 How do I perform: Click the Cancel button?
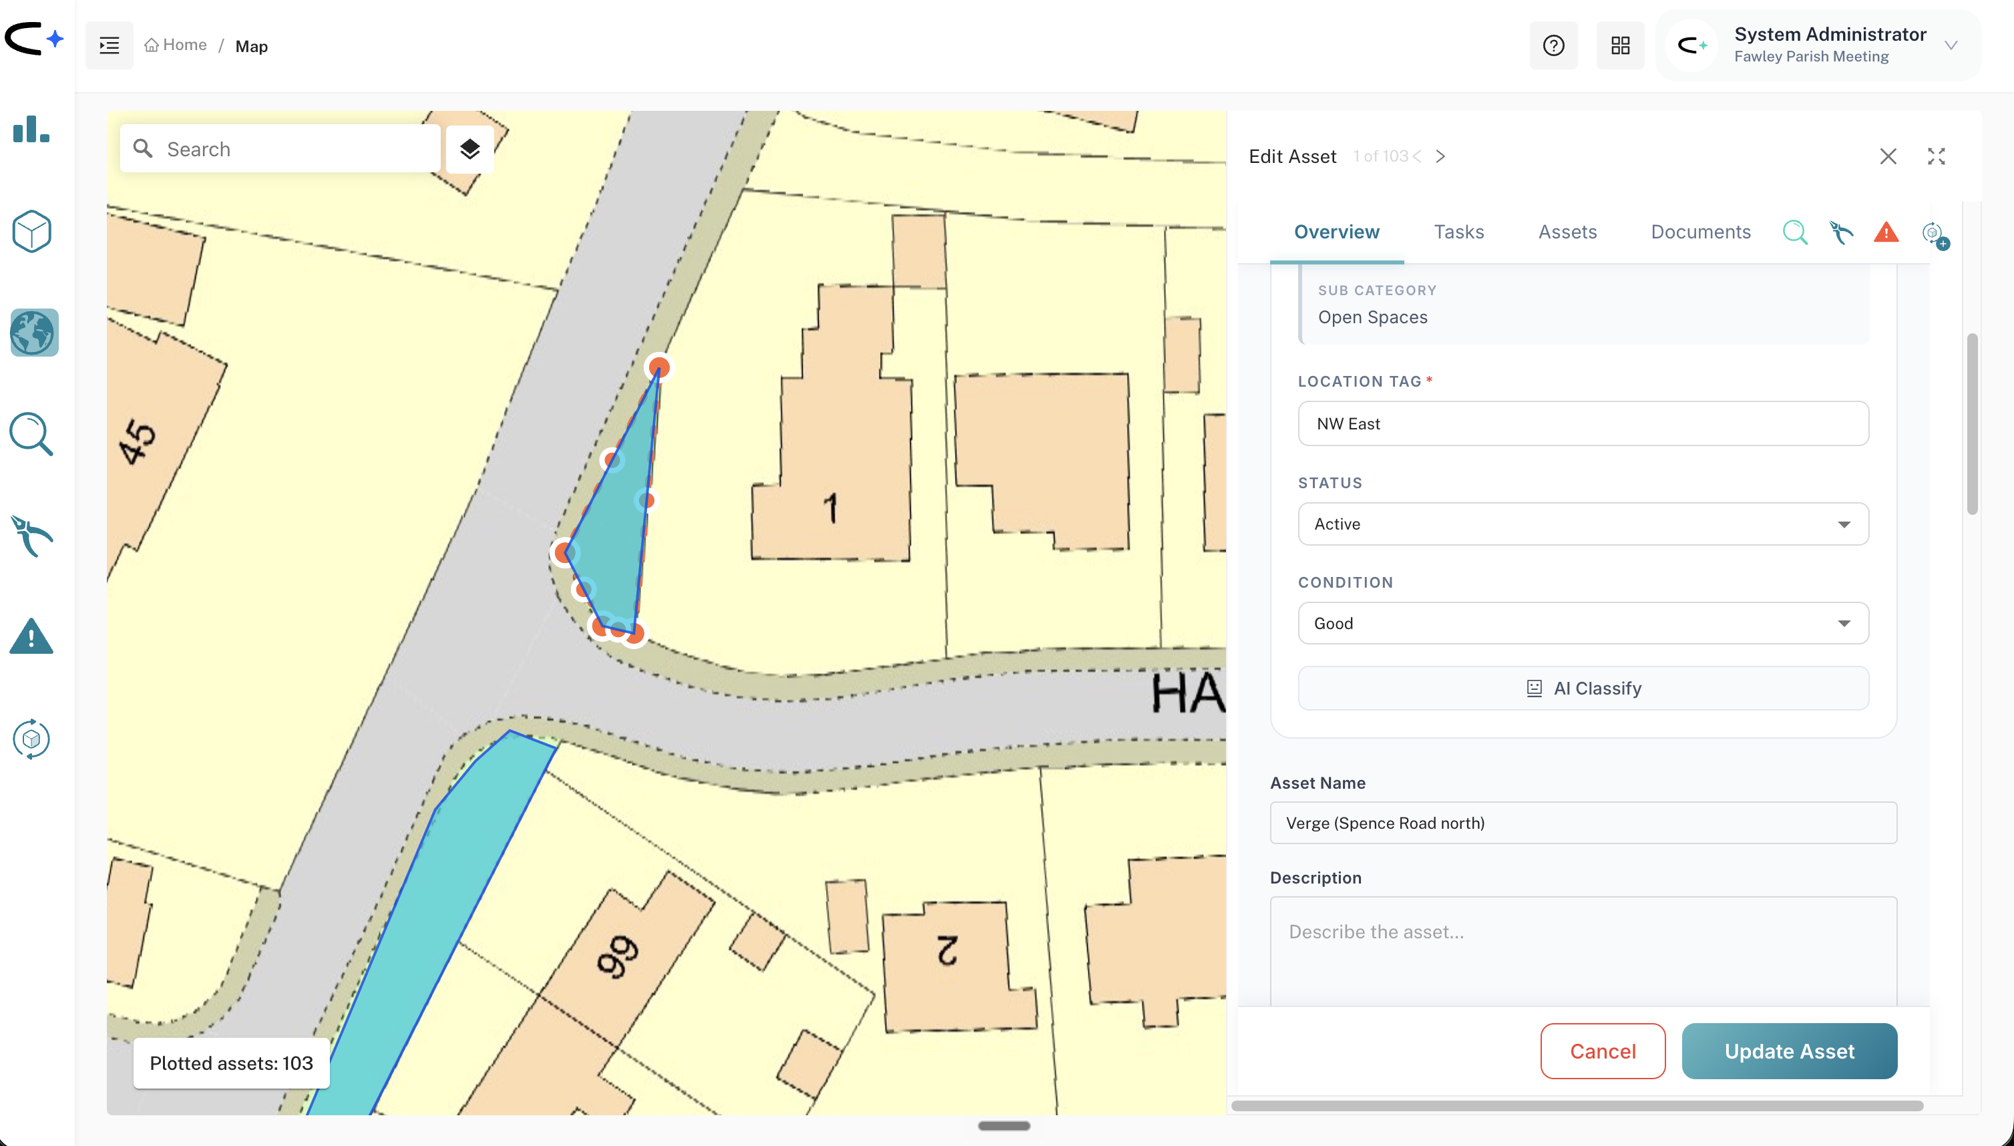click(x=1603, y=1050)
